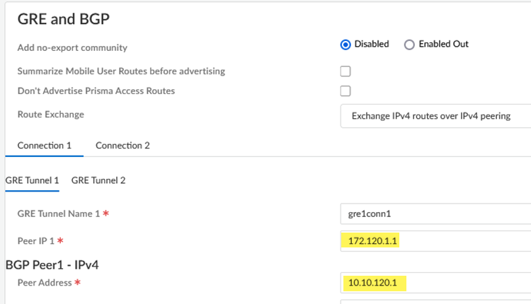Image resolution: width=531 pixels, height=304 pixels.
Task: Click the empty field below Peer Address
Action: tap(435, 302)
